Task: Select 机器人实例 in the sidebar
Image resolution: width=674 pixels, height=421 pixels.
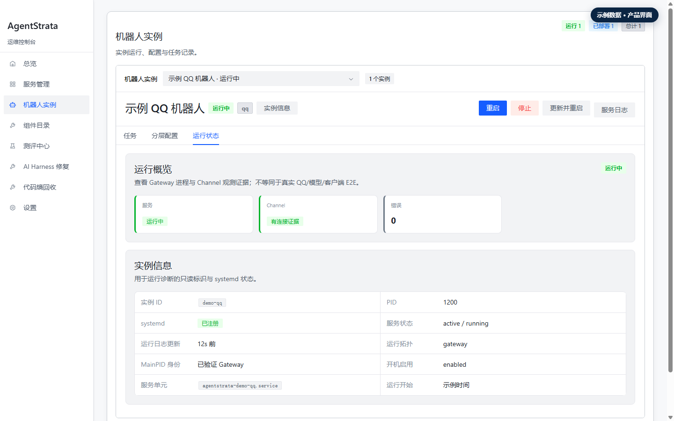Action: pos(46,105)
